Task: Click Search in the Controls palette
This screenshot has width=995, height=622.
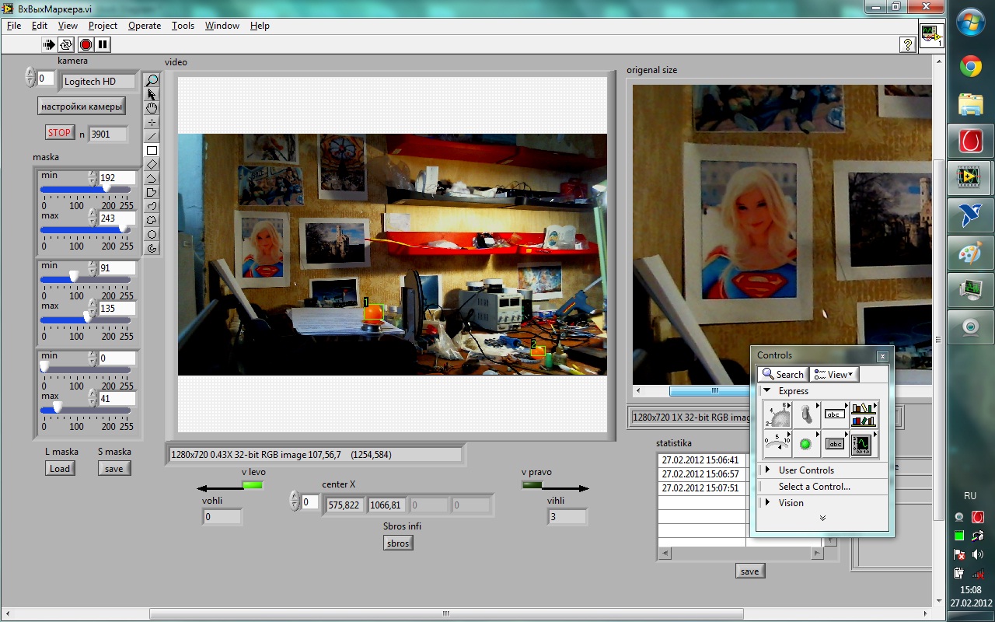Action: (x=783, y=374)
